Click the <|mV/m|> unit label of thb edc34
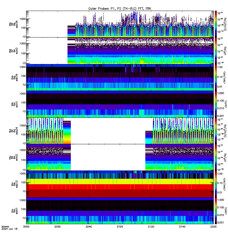228x244 pixels. [224, 77]
